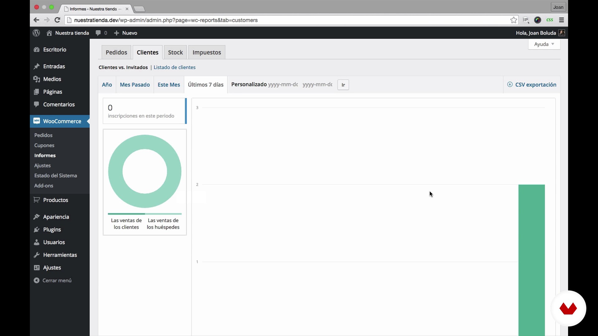Open Entradas in the sidebar
This screenshot has height=336, width=598.
59,66
